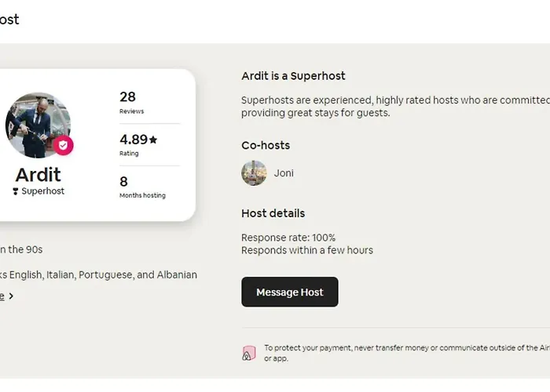550x392 pixels.
Task: Click the 'Responds within a few hours' text
Action: click(307, 250)
